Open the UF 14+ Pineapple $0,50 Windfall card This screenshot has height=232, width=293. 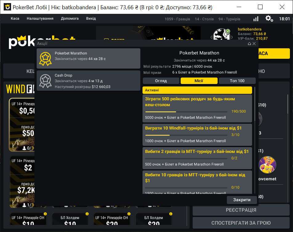22,125
